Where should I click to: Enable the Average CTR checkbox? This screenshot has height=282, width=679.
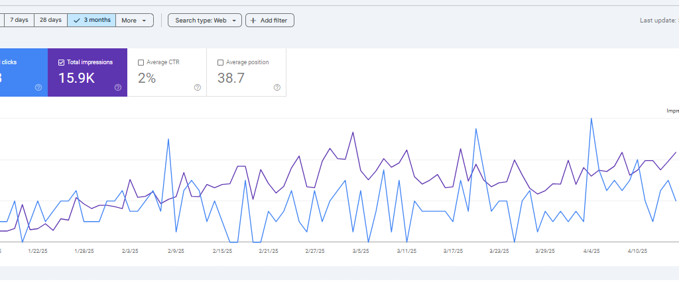tap(141, 62)
